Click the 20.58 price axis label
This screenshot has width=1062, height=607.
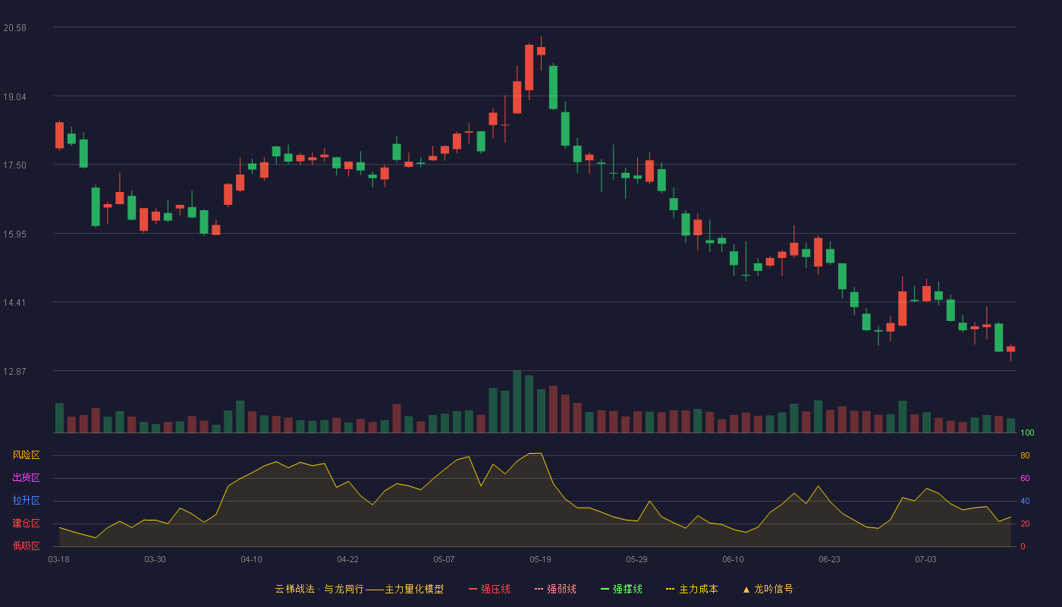click(x=14, y=28)
